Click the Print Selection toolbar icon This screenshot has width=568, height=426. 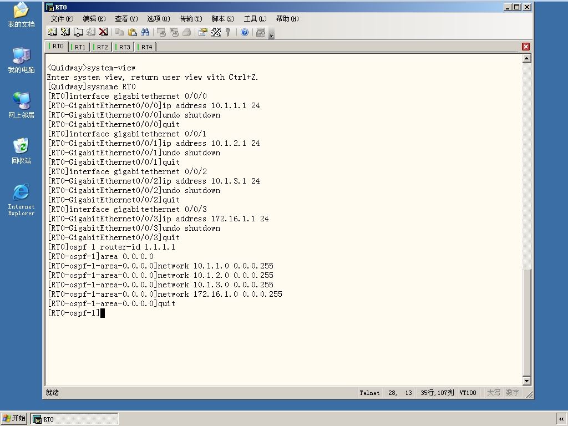(174, 32)
